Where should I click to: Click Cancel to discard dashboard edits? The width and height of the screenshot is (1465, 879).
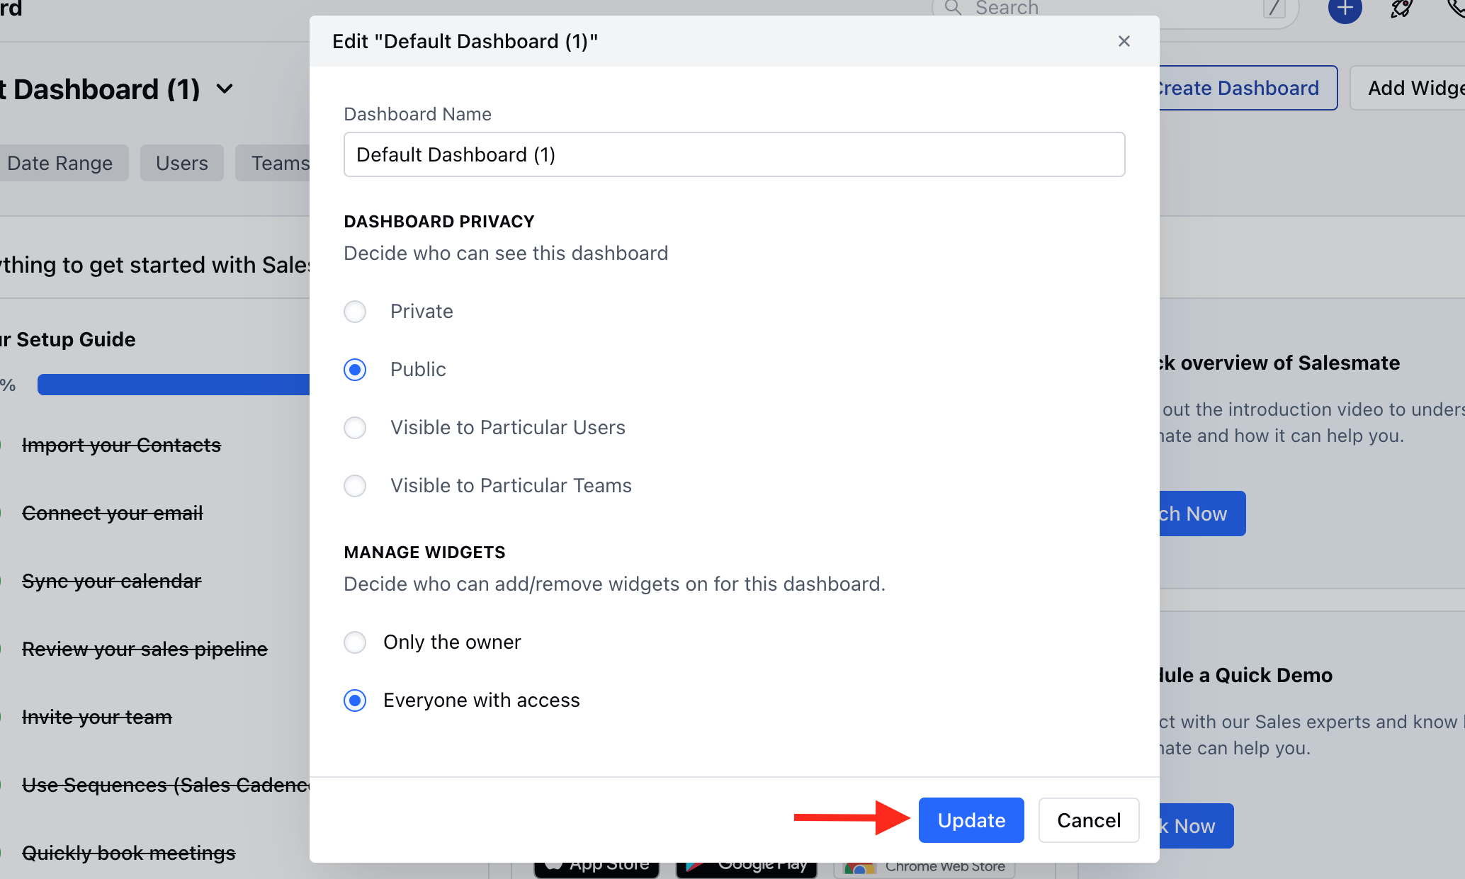[x=1088, y=820]
